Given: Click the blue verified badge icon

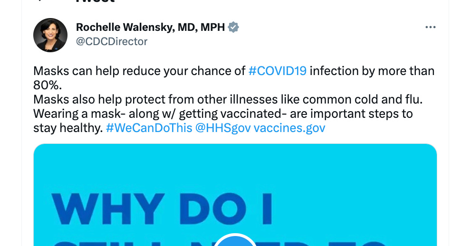Looking at the screenshot, I should [233, 28].
